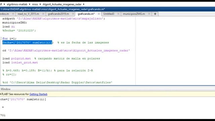Close the municipiosZMG.m tab
The width and height of the screenshot is (215, 121).
(x=149, y=14)
